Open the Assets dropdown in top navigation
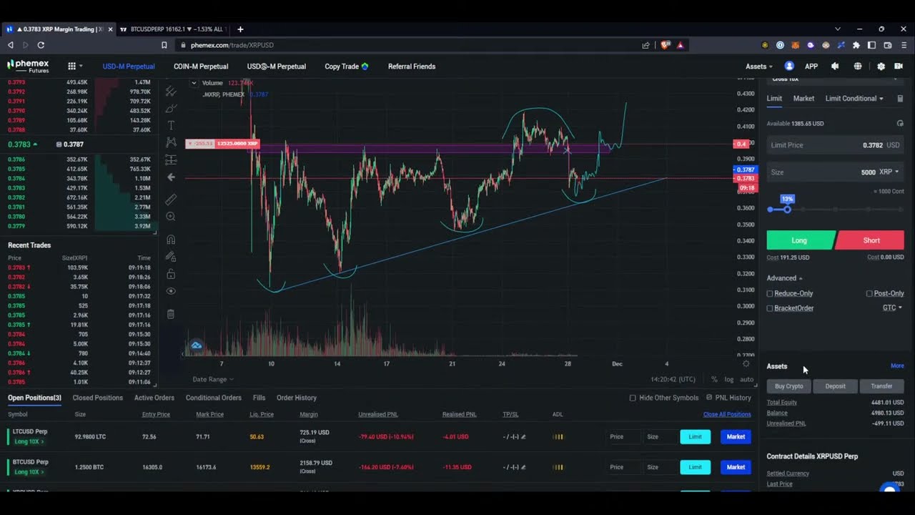Image resolution: width=915 pixels, height=515 pixels. 759,66
